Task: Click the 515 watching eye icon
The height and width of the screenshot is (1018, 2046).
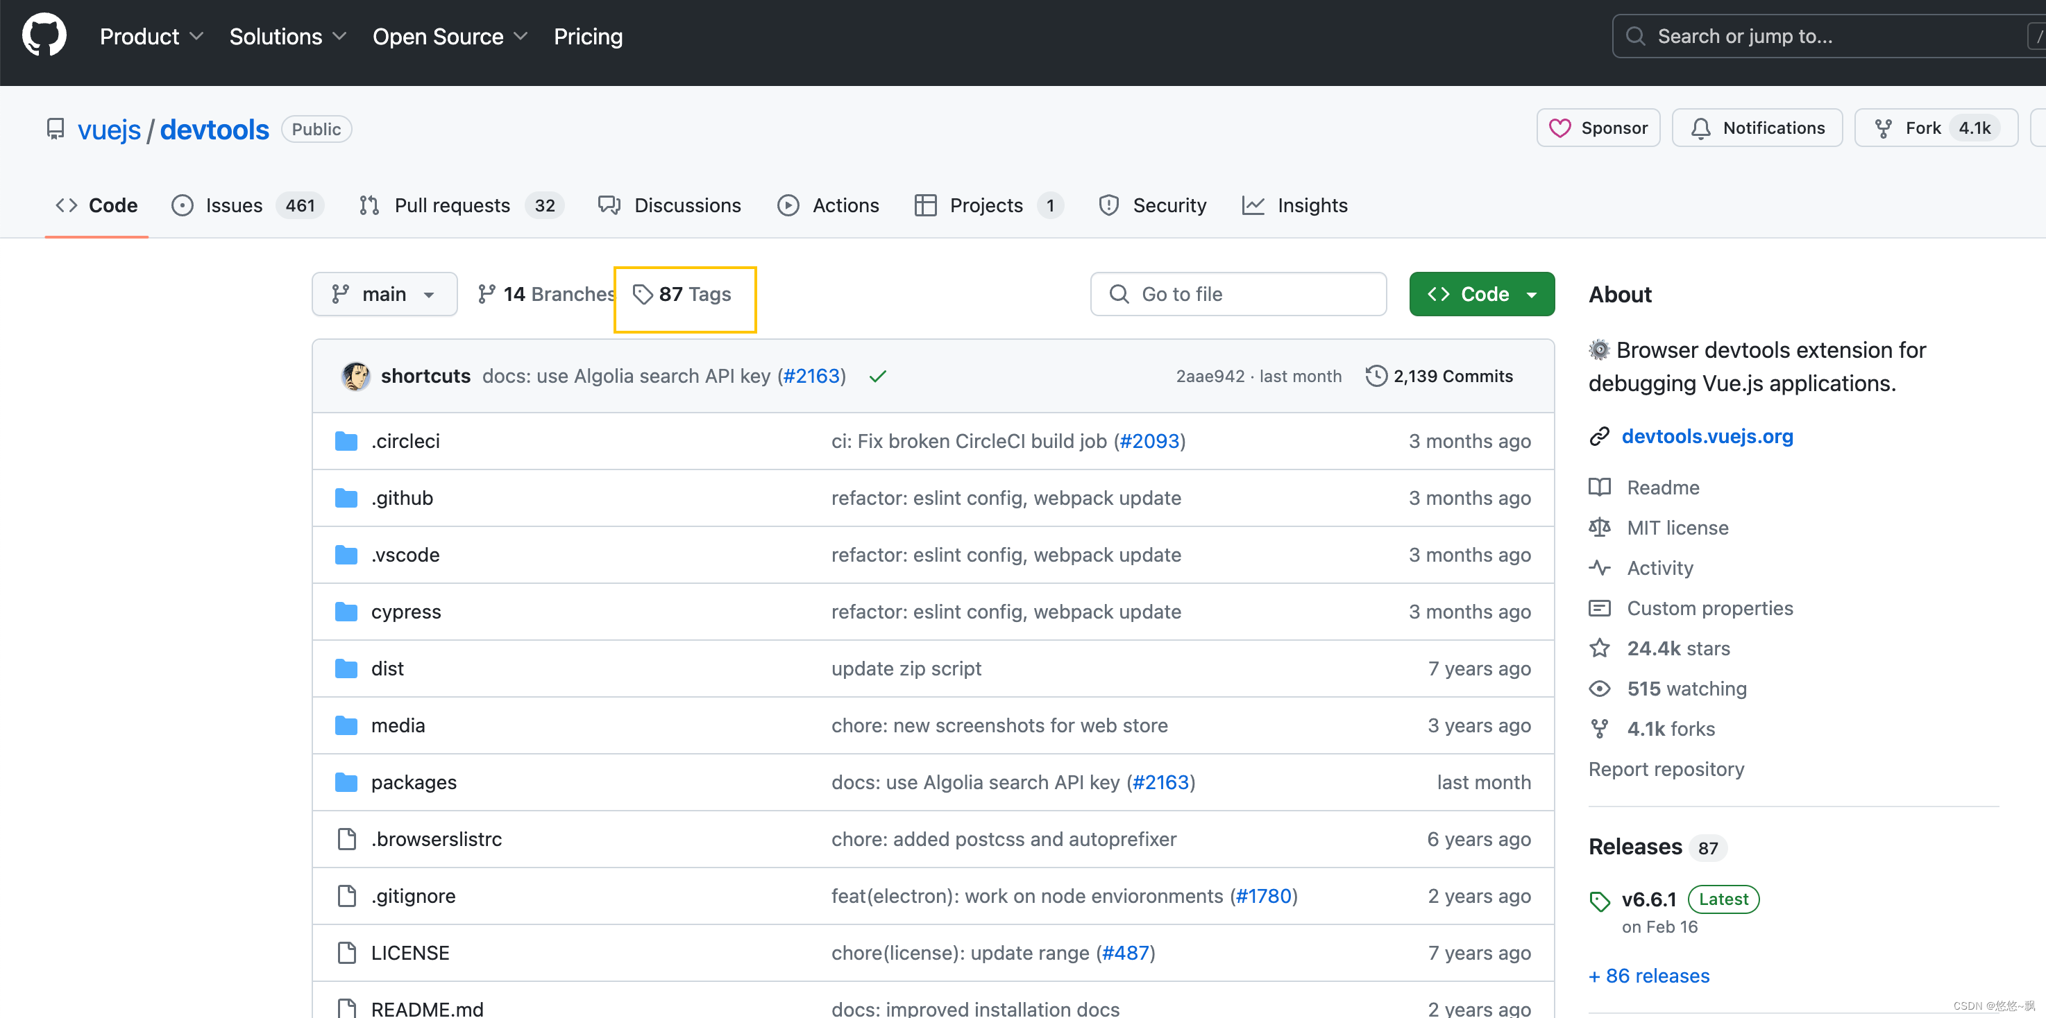Action: [1600, 688]
